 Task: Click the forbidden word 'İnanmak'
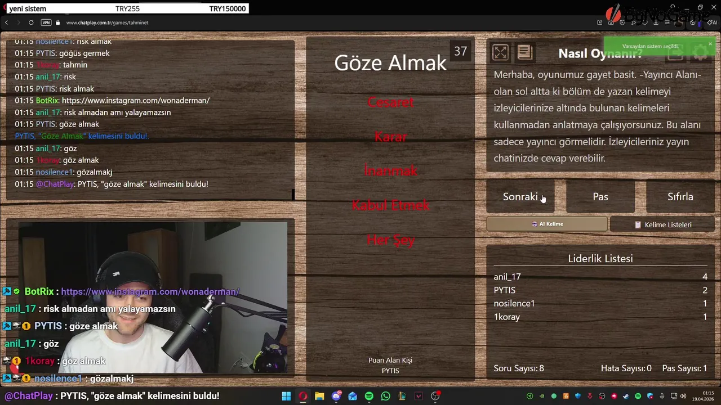coord(390,170)
